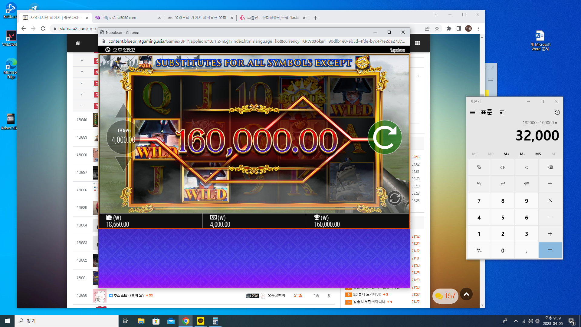Click the plus key in Calculator
This screenshot has height=327, width=581.
tap(550, 234)
